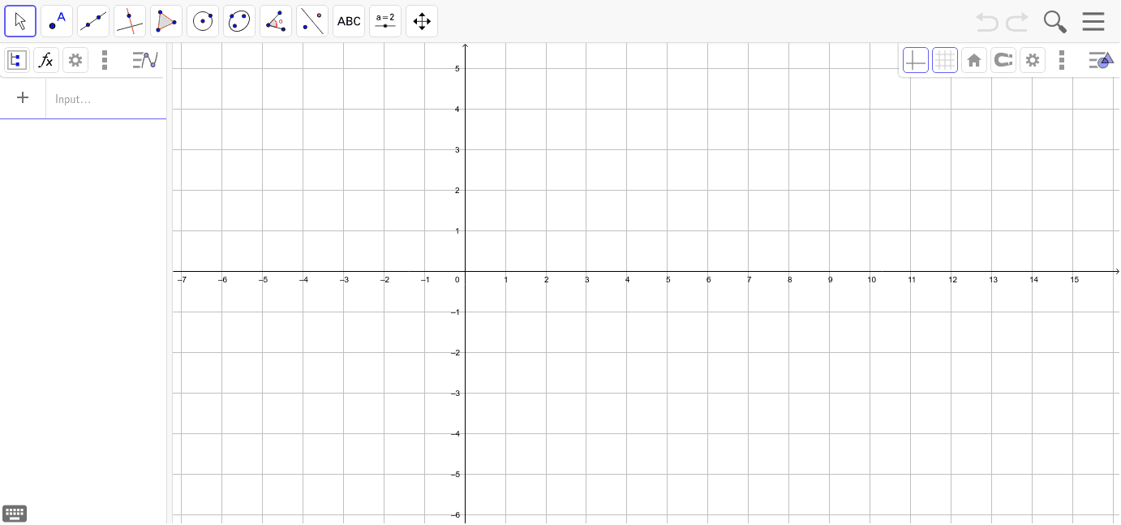Select the Perpendicular Line tool
This screenshot has height=525, width=1121.
pos(130,21)
